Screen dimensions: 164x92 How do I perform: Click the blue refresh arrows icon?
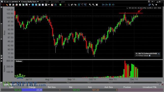point(150,5)
